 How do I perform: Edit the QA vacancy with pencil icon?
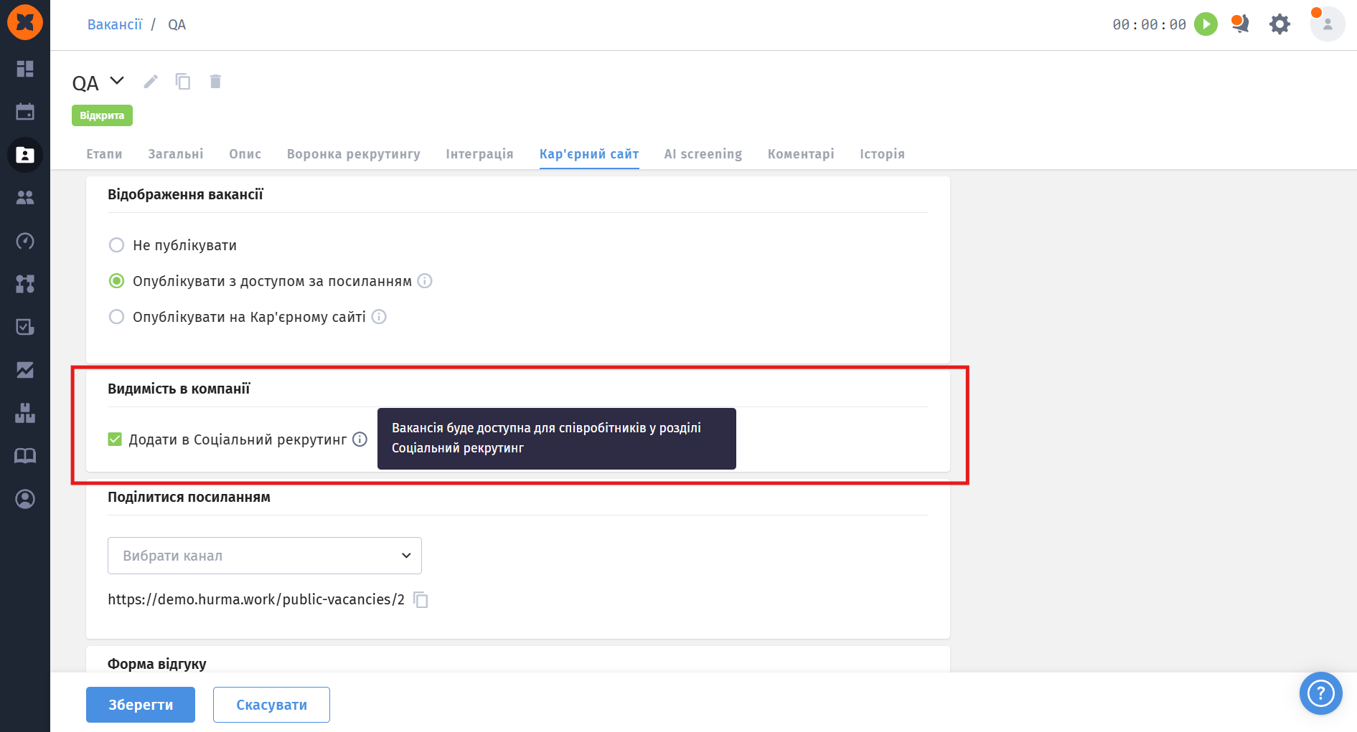tap(151, 82)
